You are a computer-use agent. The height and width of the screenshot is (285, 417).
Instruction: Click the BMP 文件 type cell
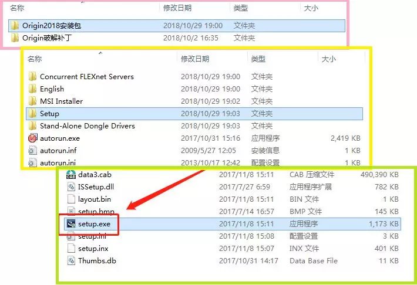(306, 212)
